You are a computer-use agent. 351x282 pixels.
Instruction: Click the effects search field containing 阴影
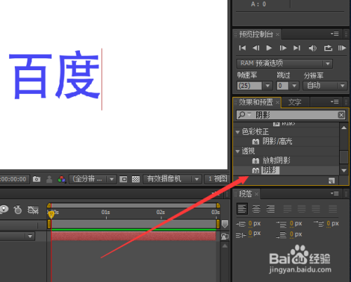point(291,115)
